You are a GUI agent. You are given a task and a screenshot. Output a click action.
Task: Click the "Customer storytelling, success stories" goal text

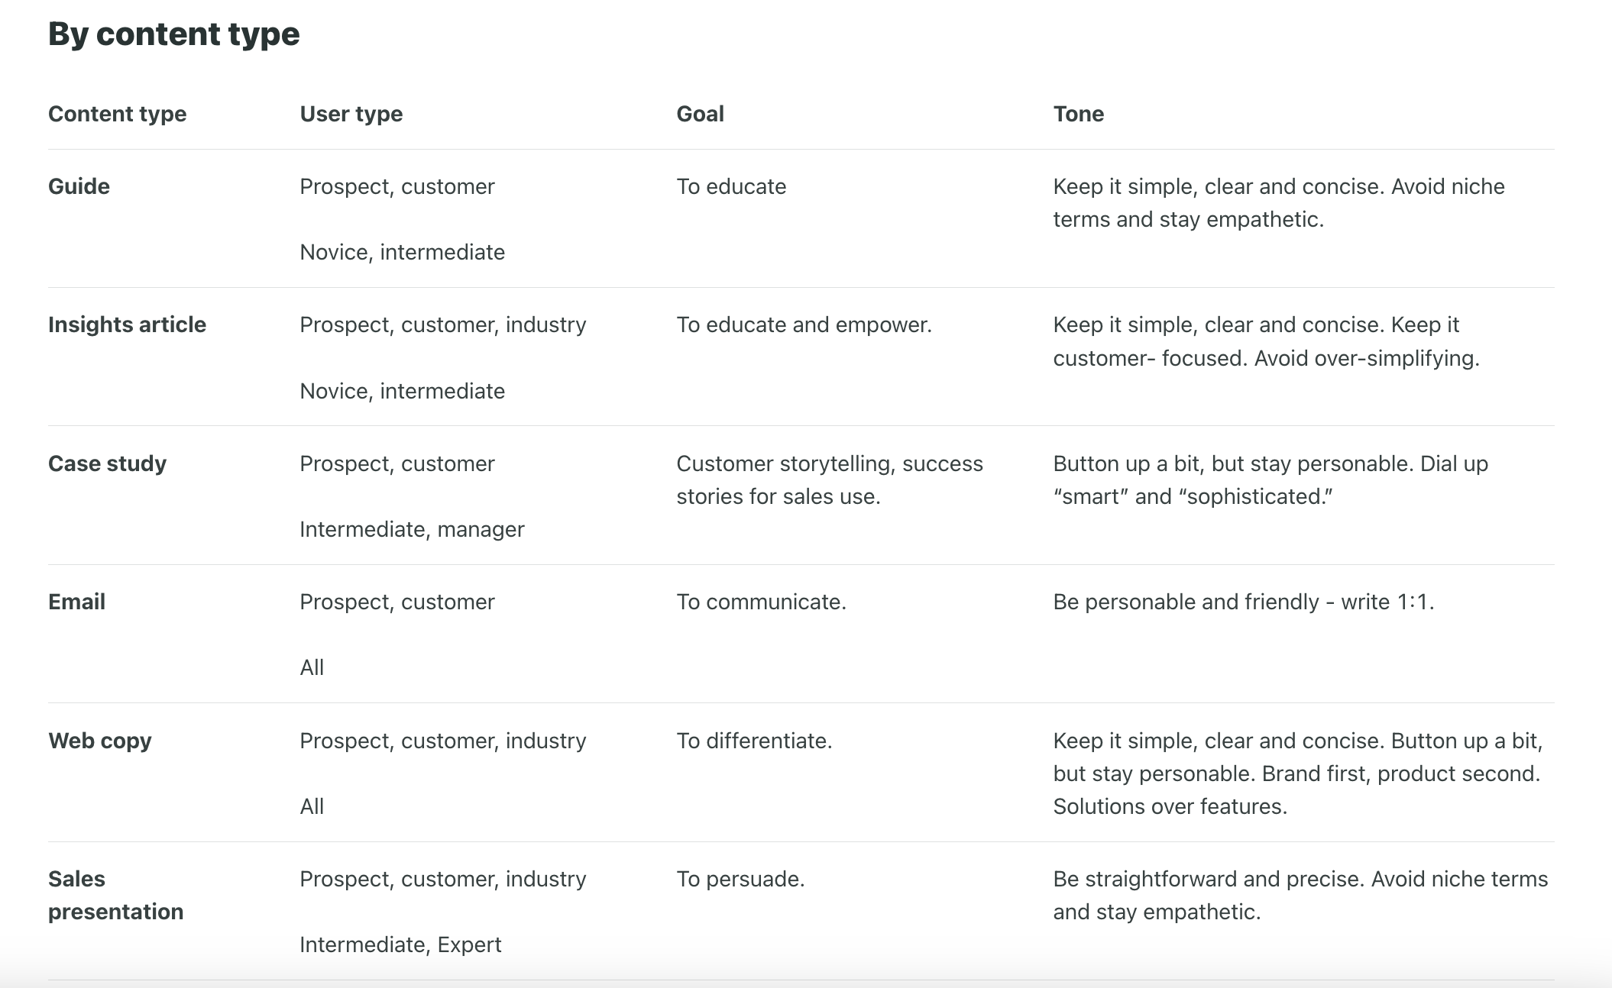829,479
